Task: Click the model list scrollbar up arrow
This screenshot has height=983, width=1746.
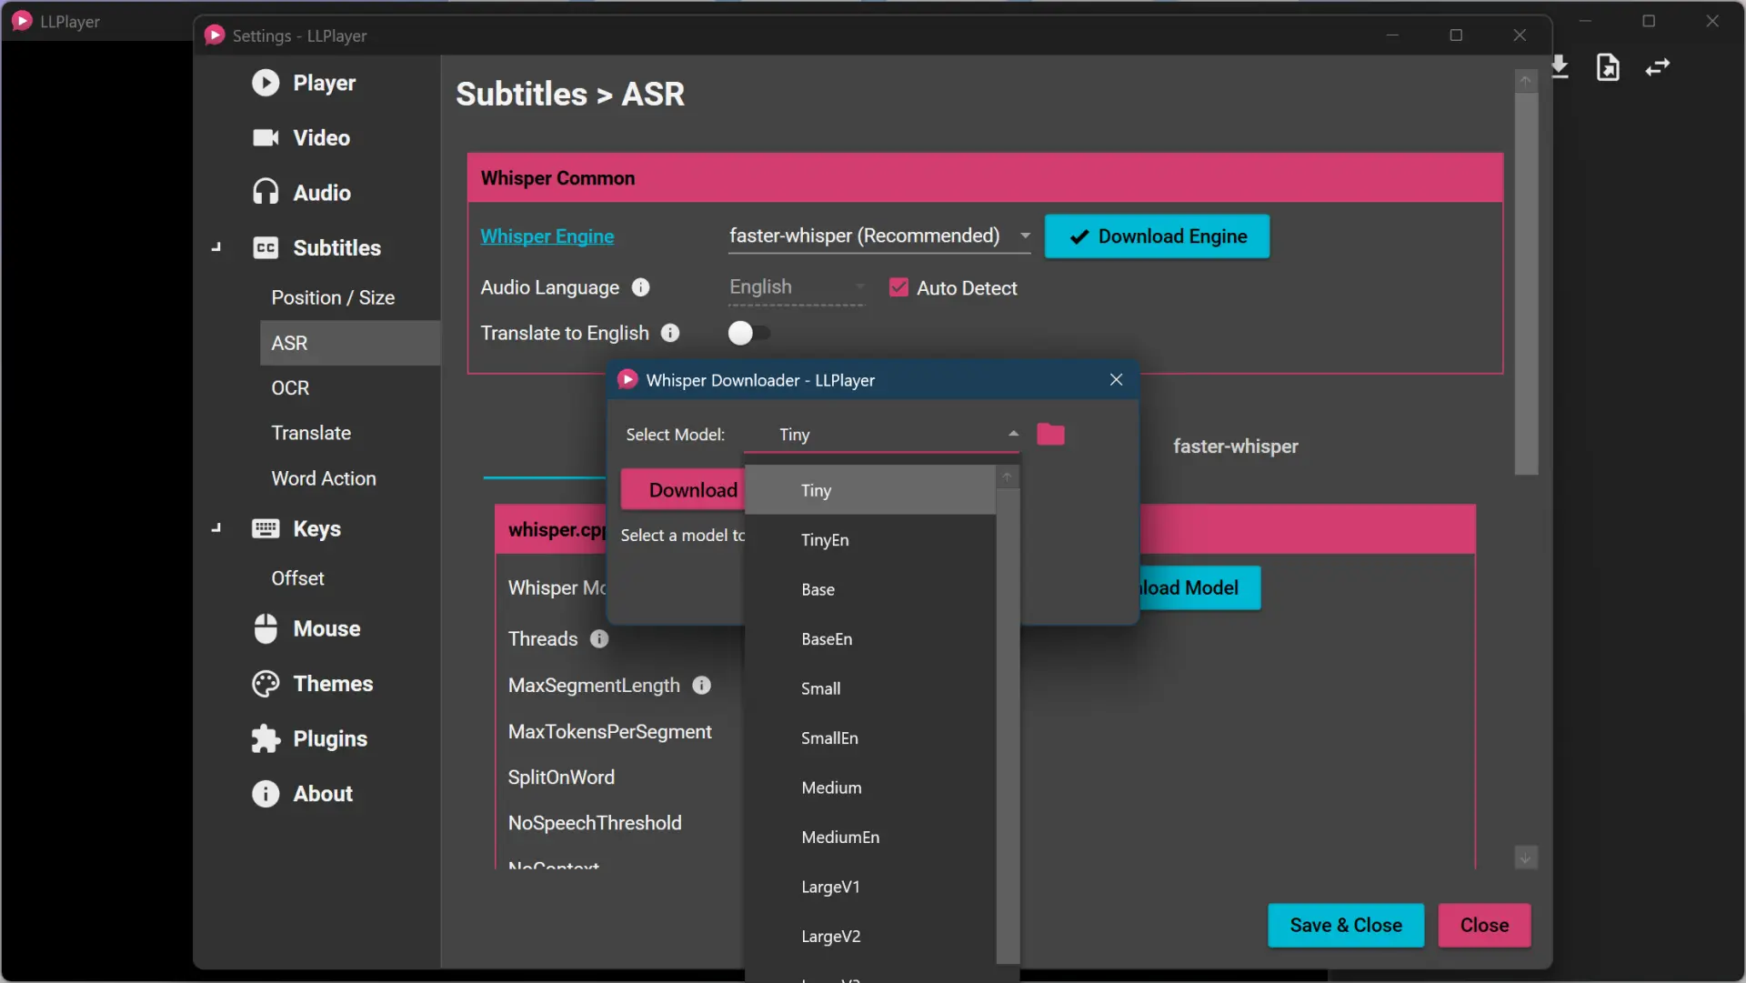Action: pyautogui.click(x=1007, y=477)
